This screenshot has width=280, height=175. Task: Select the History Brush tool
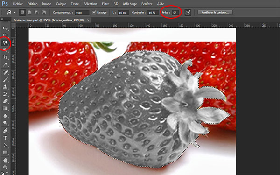point(5,94)
